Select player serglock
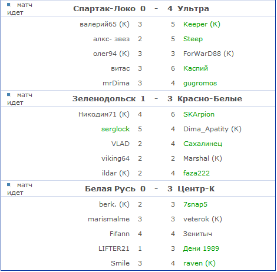This screenshot has height=272, width=277. (116, 129)
